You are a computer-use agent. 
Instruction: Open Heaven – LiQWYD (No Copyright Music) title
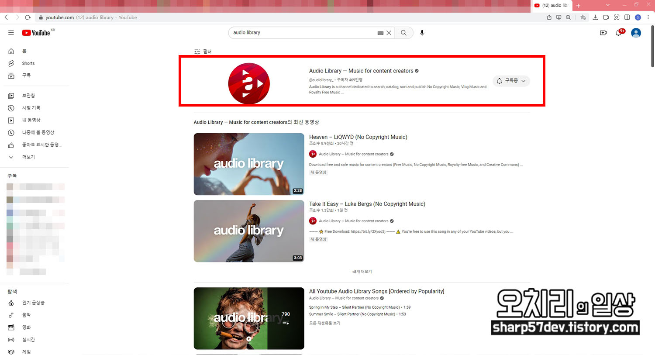click(x=358, y=137)
